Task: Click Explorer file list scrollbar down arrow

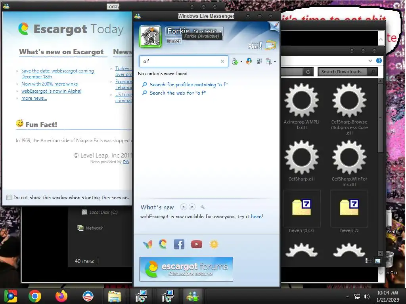Action: tap(380, 254)
